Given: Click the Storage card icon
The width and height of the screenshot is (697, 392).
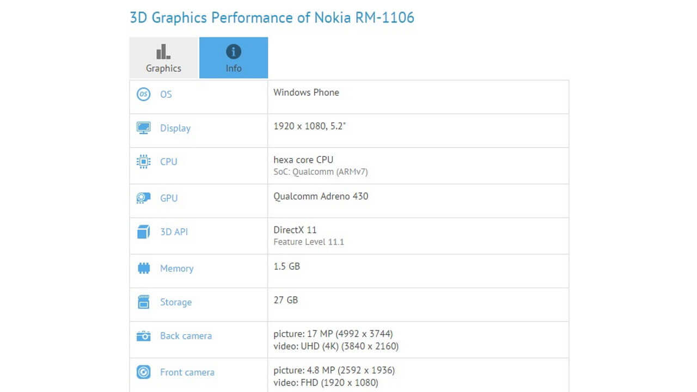Looking at the screenshot, I should coord(143,302).
